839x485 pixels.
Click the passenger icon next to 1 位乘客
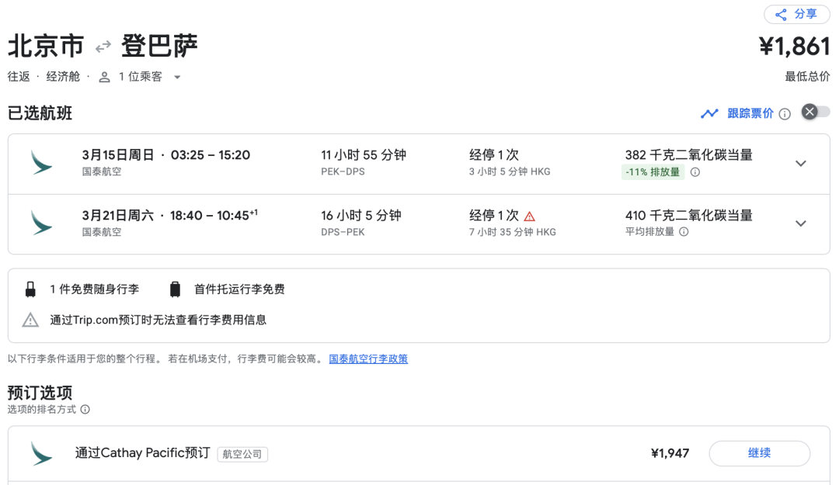point(104,77)
